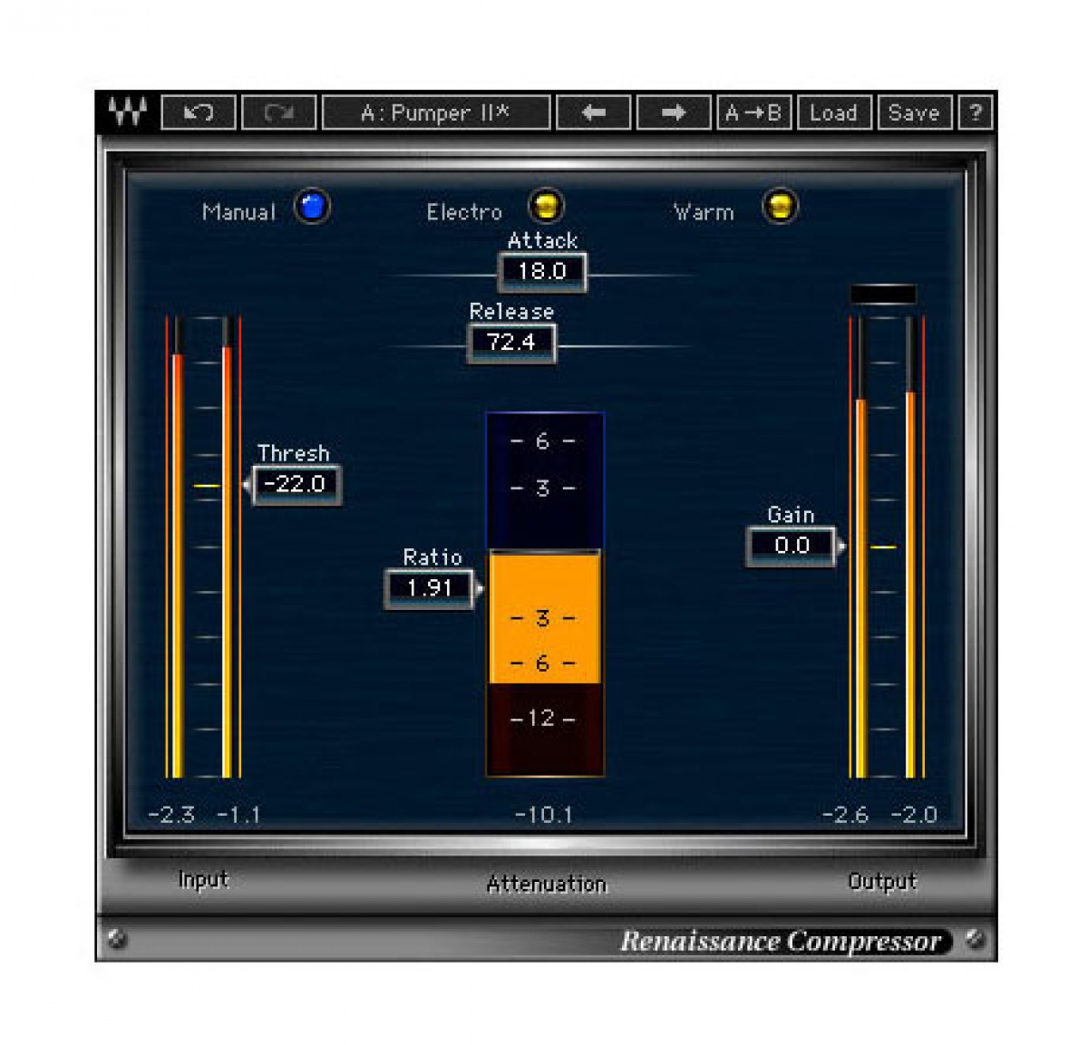Image resolution: width=1088 pixels, height=1045 pixels.
Task: Toggle the Electro behavior LED
Action: 546,206
